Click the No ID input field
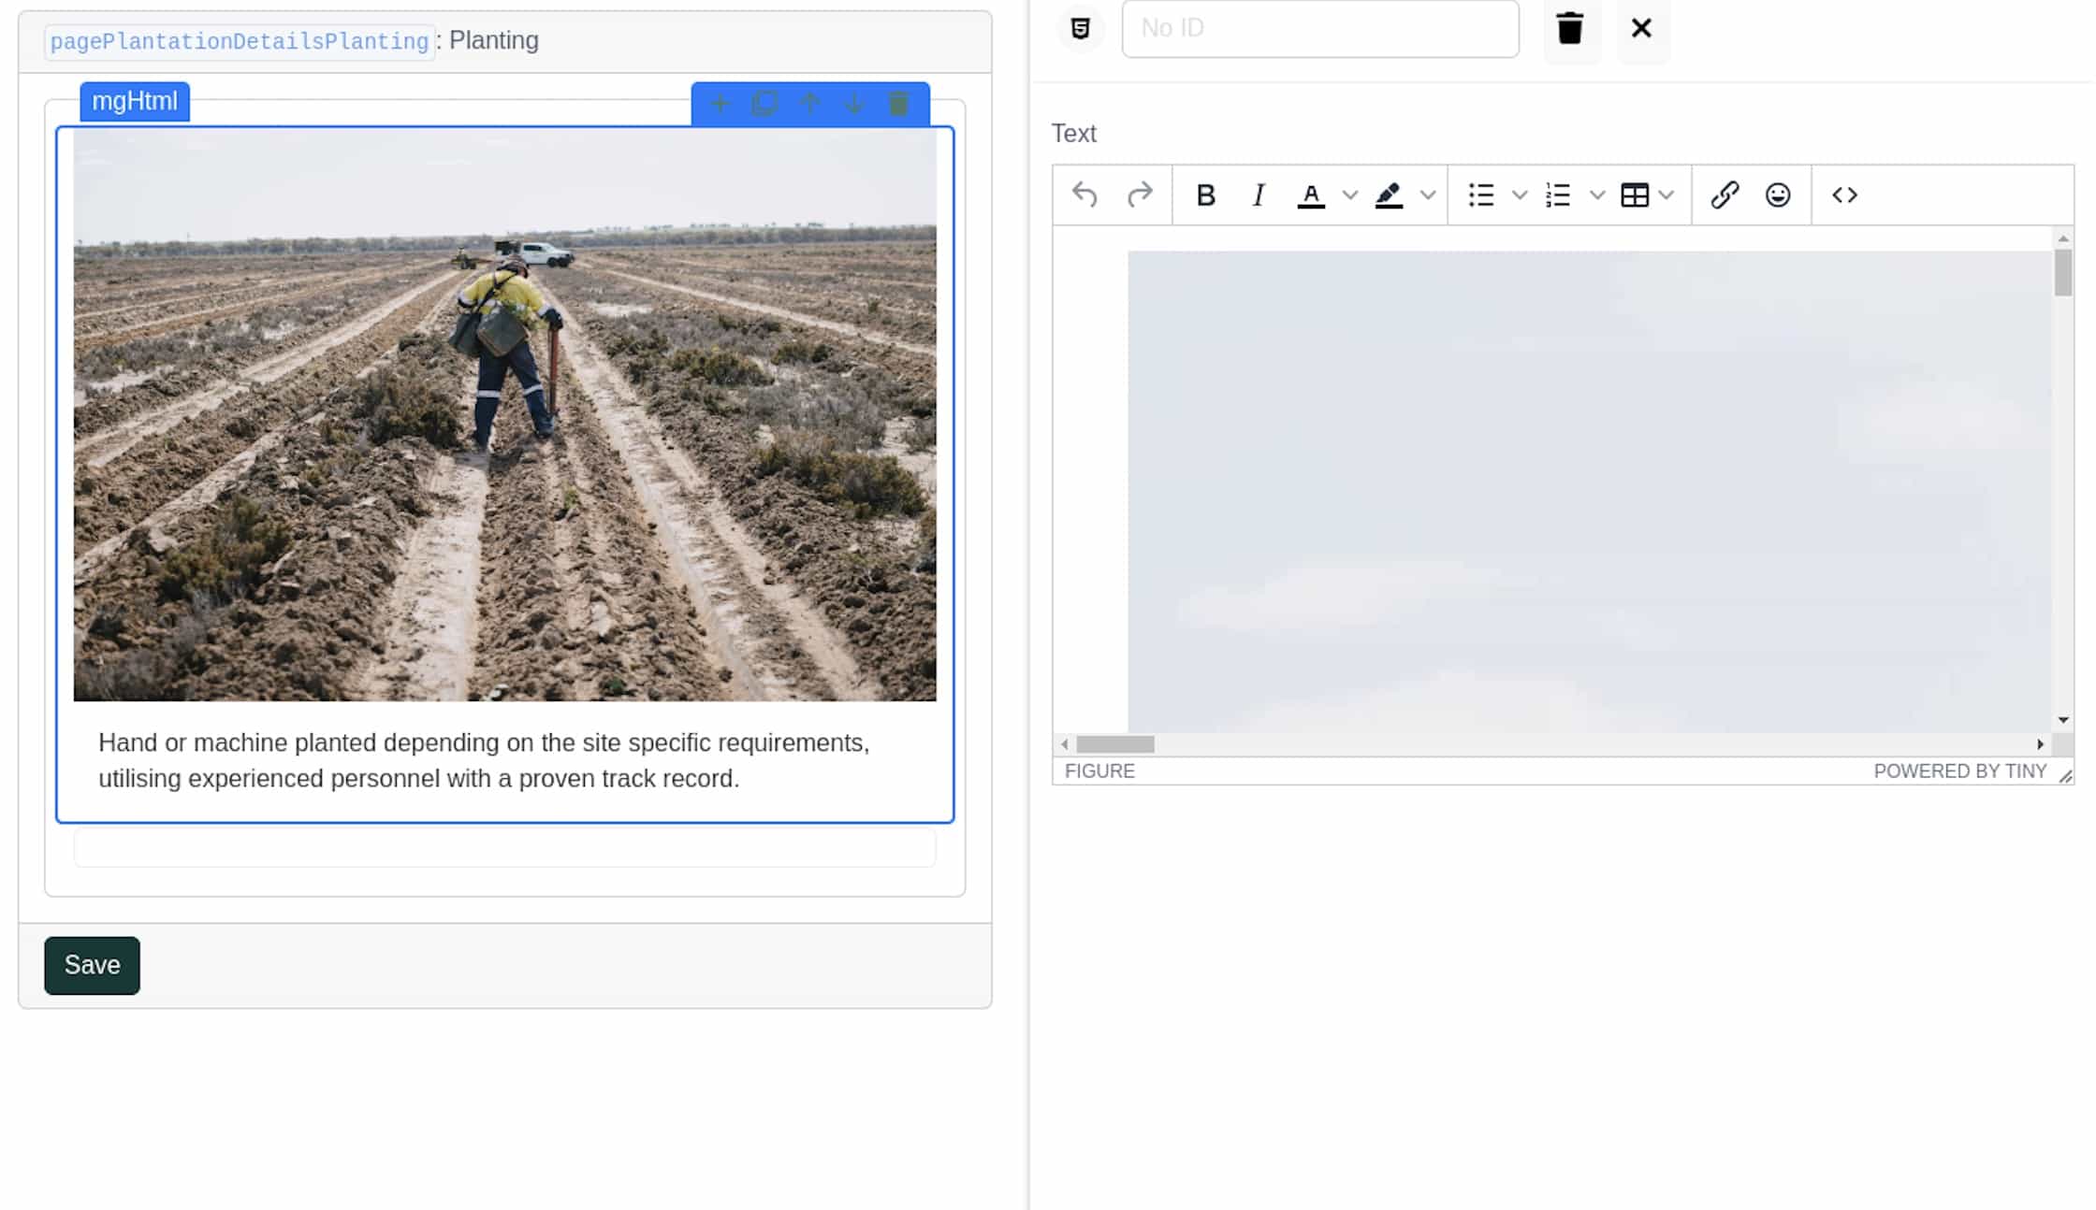 tap(1319, 29)
